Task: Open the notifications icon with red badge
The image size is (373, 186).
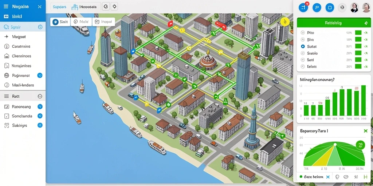Action: pos(303,7)
